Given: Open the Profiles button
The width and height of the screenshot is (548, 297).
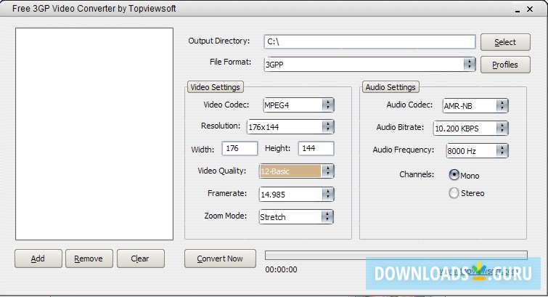Looking at the screenshot, I should [x=505, y=65].
